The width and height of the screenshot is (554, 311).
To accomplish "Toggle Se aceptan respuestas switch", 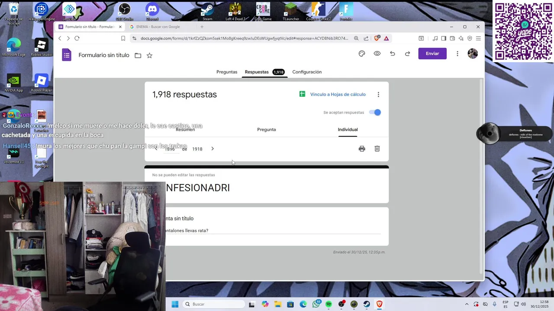I will 375,112.
